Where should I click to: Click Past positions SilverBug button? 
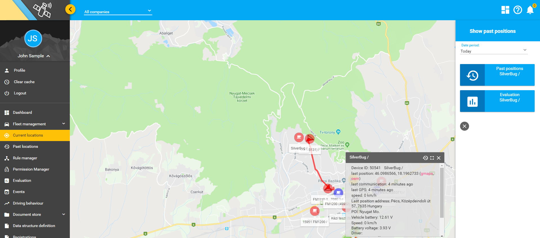point(497,75)
